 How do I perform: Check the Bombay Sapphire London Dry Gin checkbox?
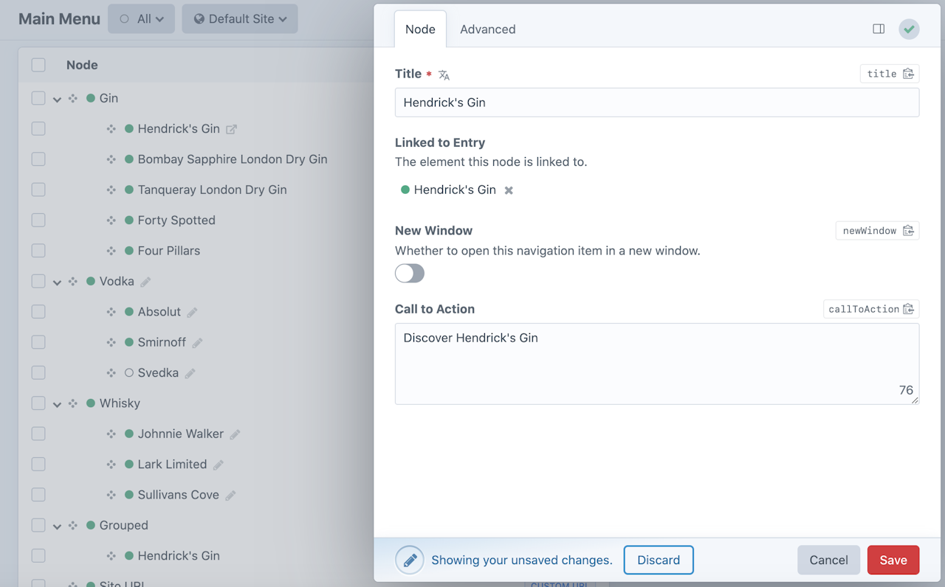click(38, 159)
